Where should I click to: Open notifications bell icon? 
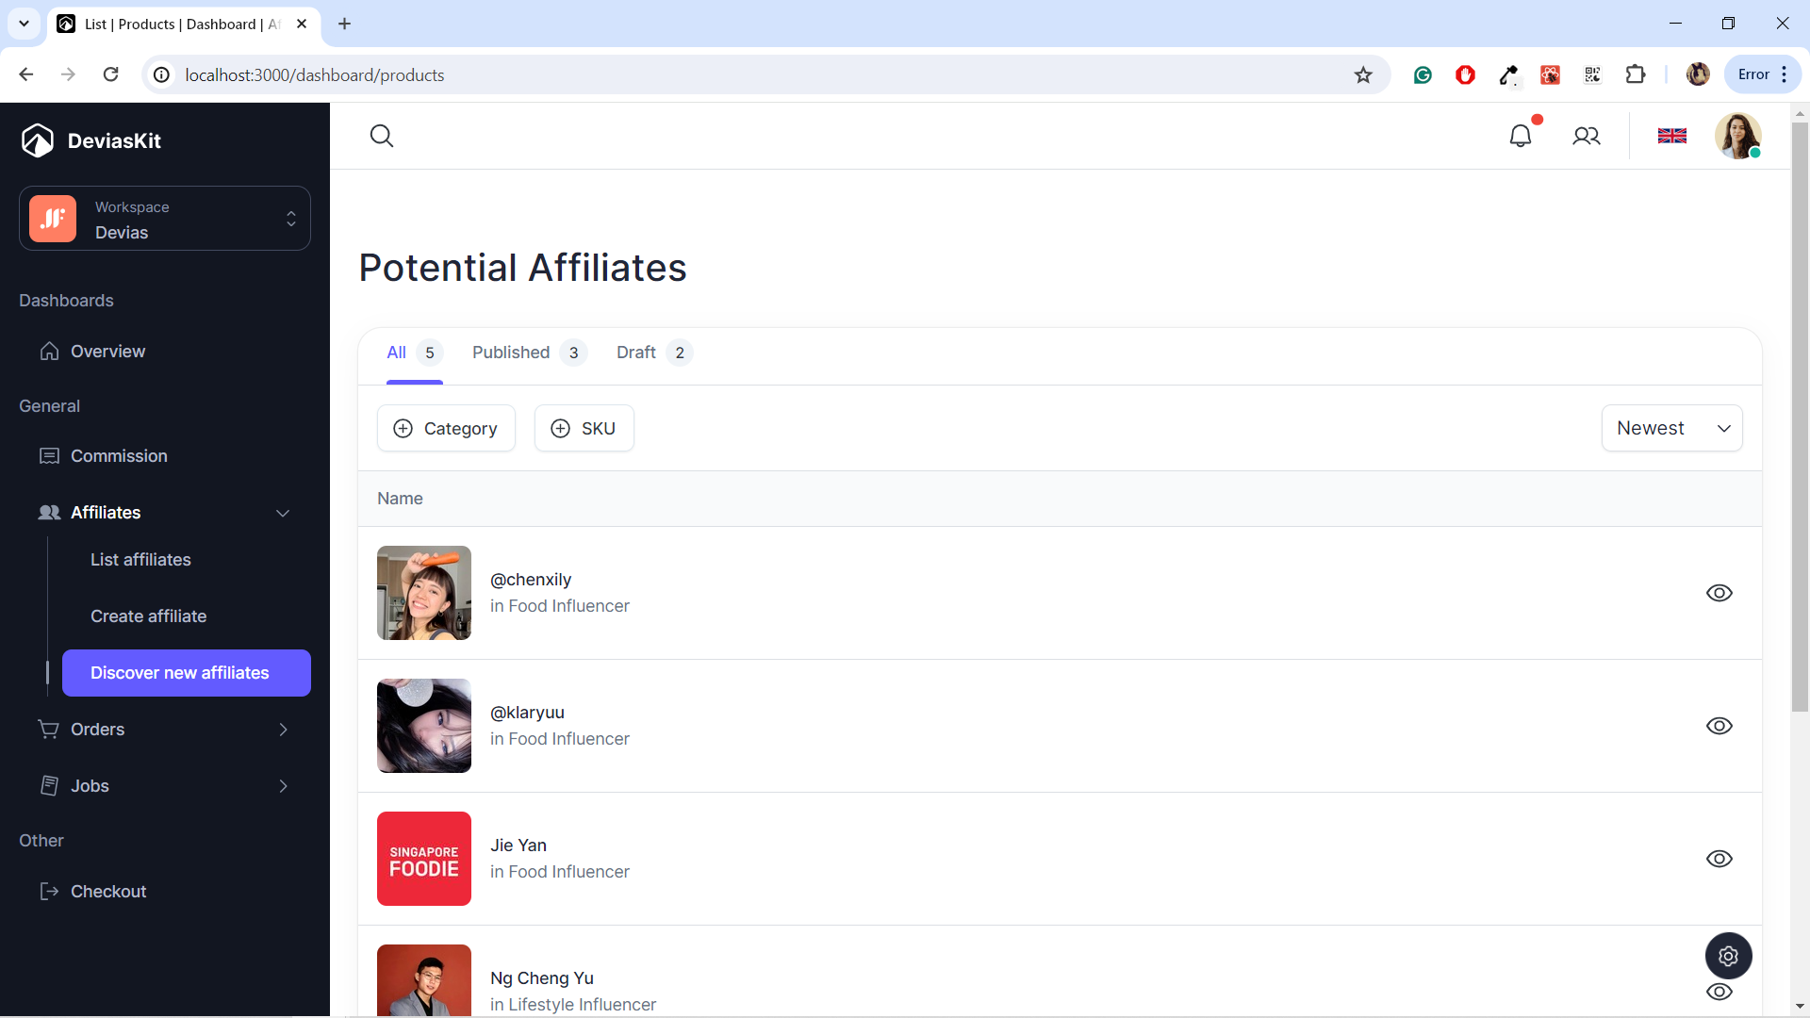pos(1520,136)
